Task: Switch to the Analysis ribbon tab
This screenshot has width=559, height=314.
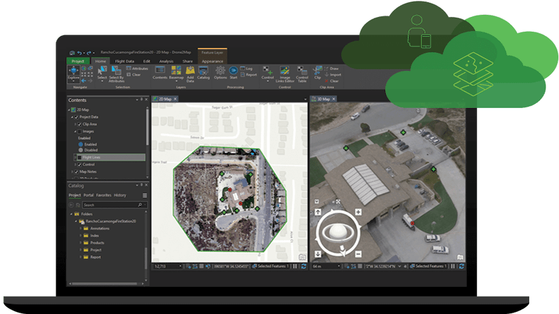Action: 166,61
